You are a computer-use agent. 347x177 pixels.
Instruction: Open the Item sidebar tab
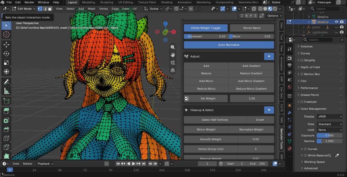pos(282,25)
